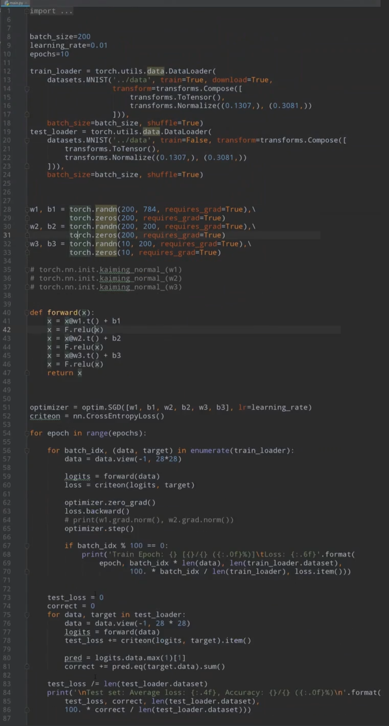
Task: Click 'test_loss /= len(test_loader.dataset)' line
Action: [x=127, y=684]
